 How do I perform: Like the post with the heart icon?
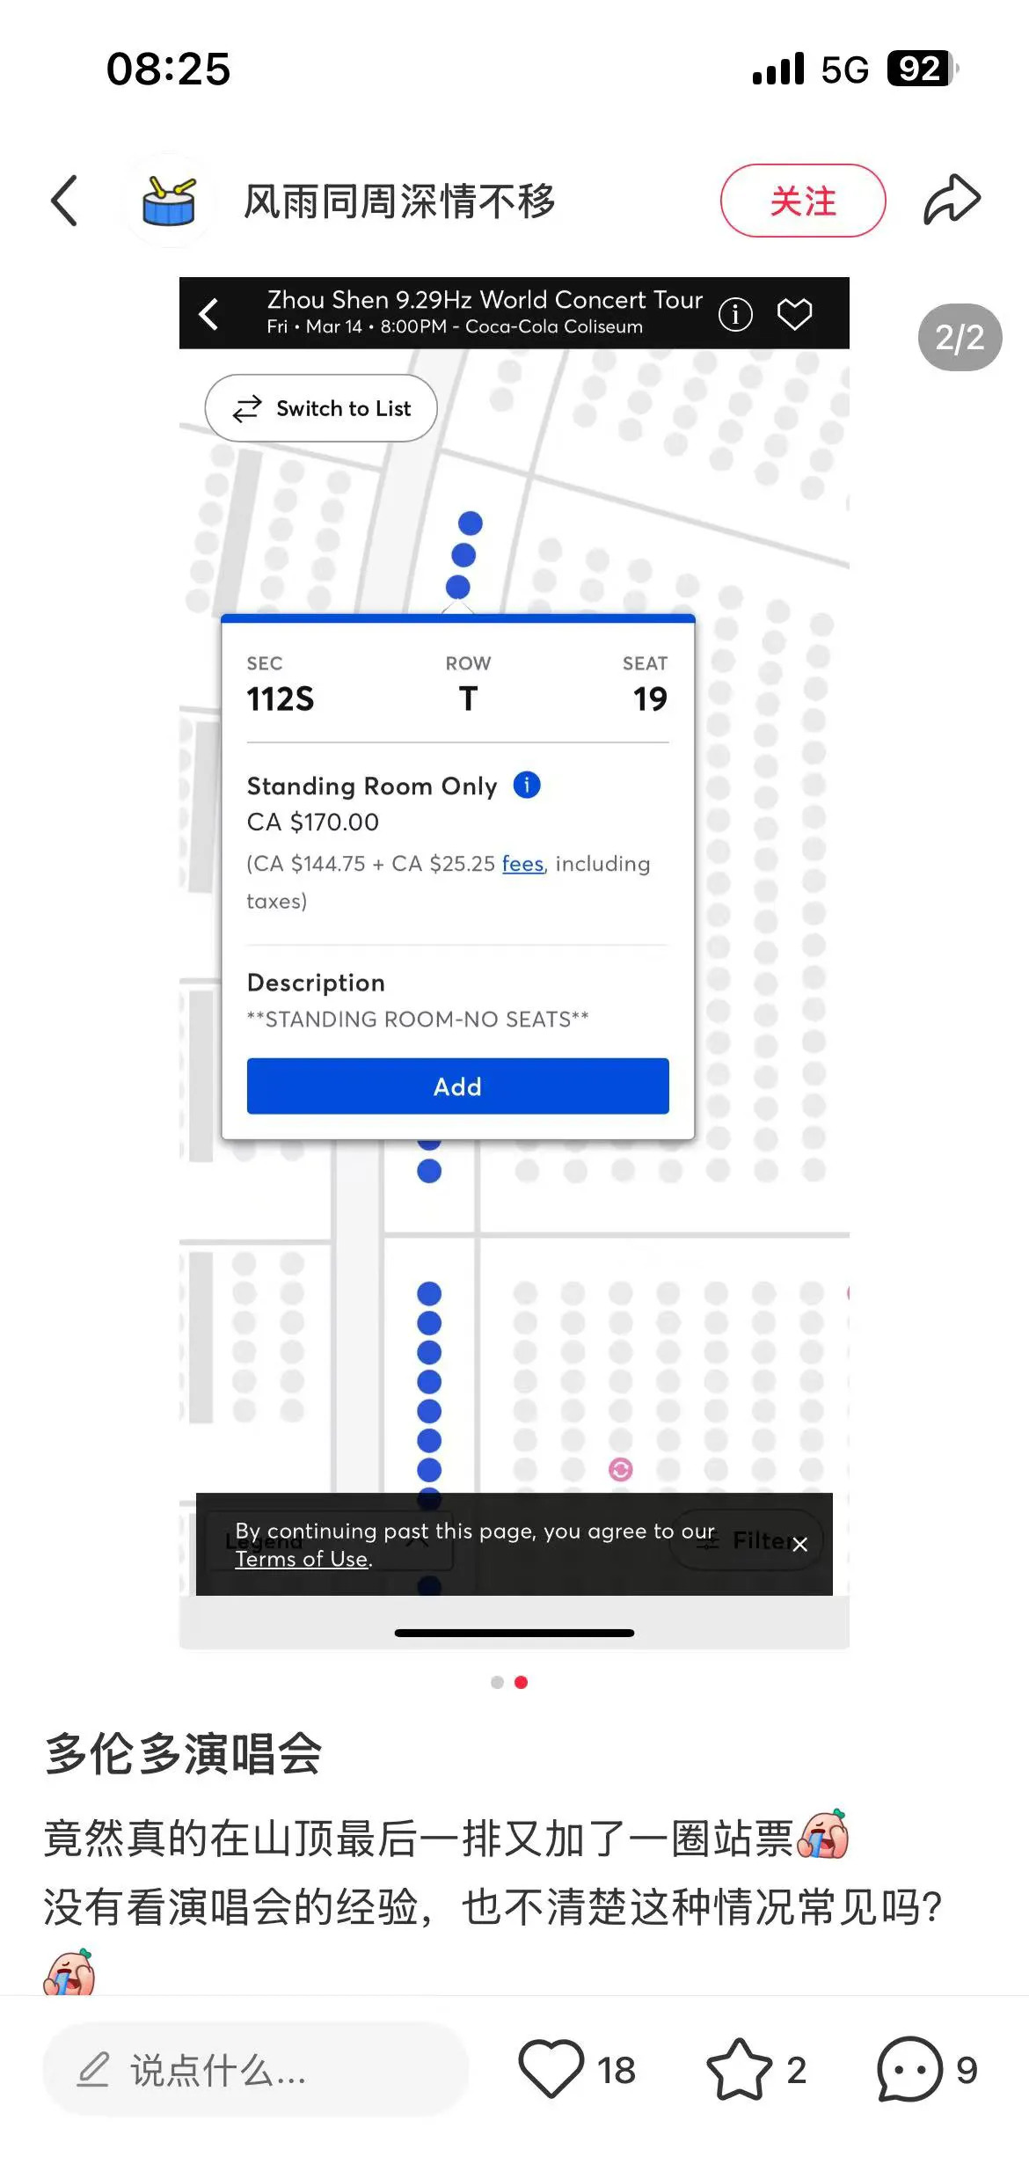pos(551,2069)
